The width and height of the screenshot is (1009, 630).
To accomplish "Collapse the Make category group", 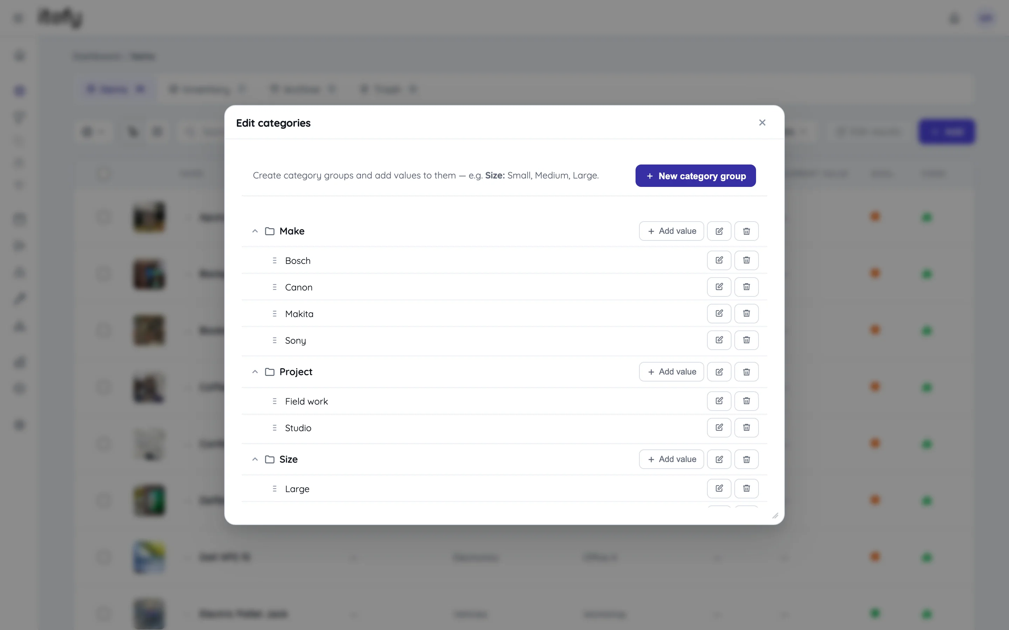I will click(255, 231).
